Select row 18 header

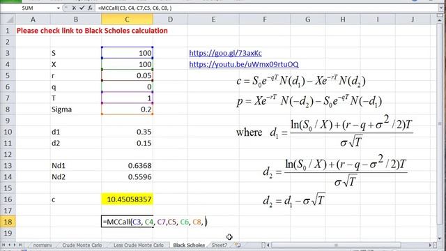[x=8, y=222]
